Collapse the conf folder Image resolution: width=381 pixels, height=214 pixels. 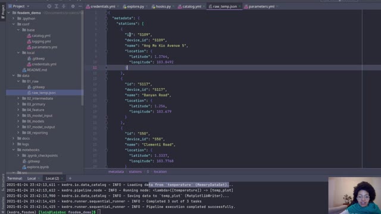(13, 24)
